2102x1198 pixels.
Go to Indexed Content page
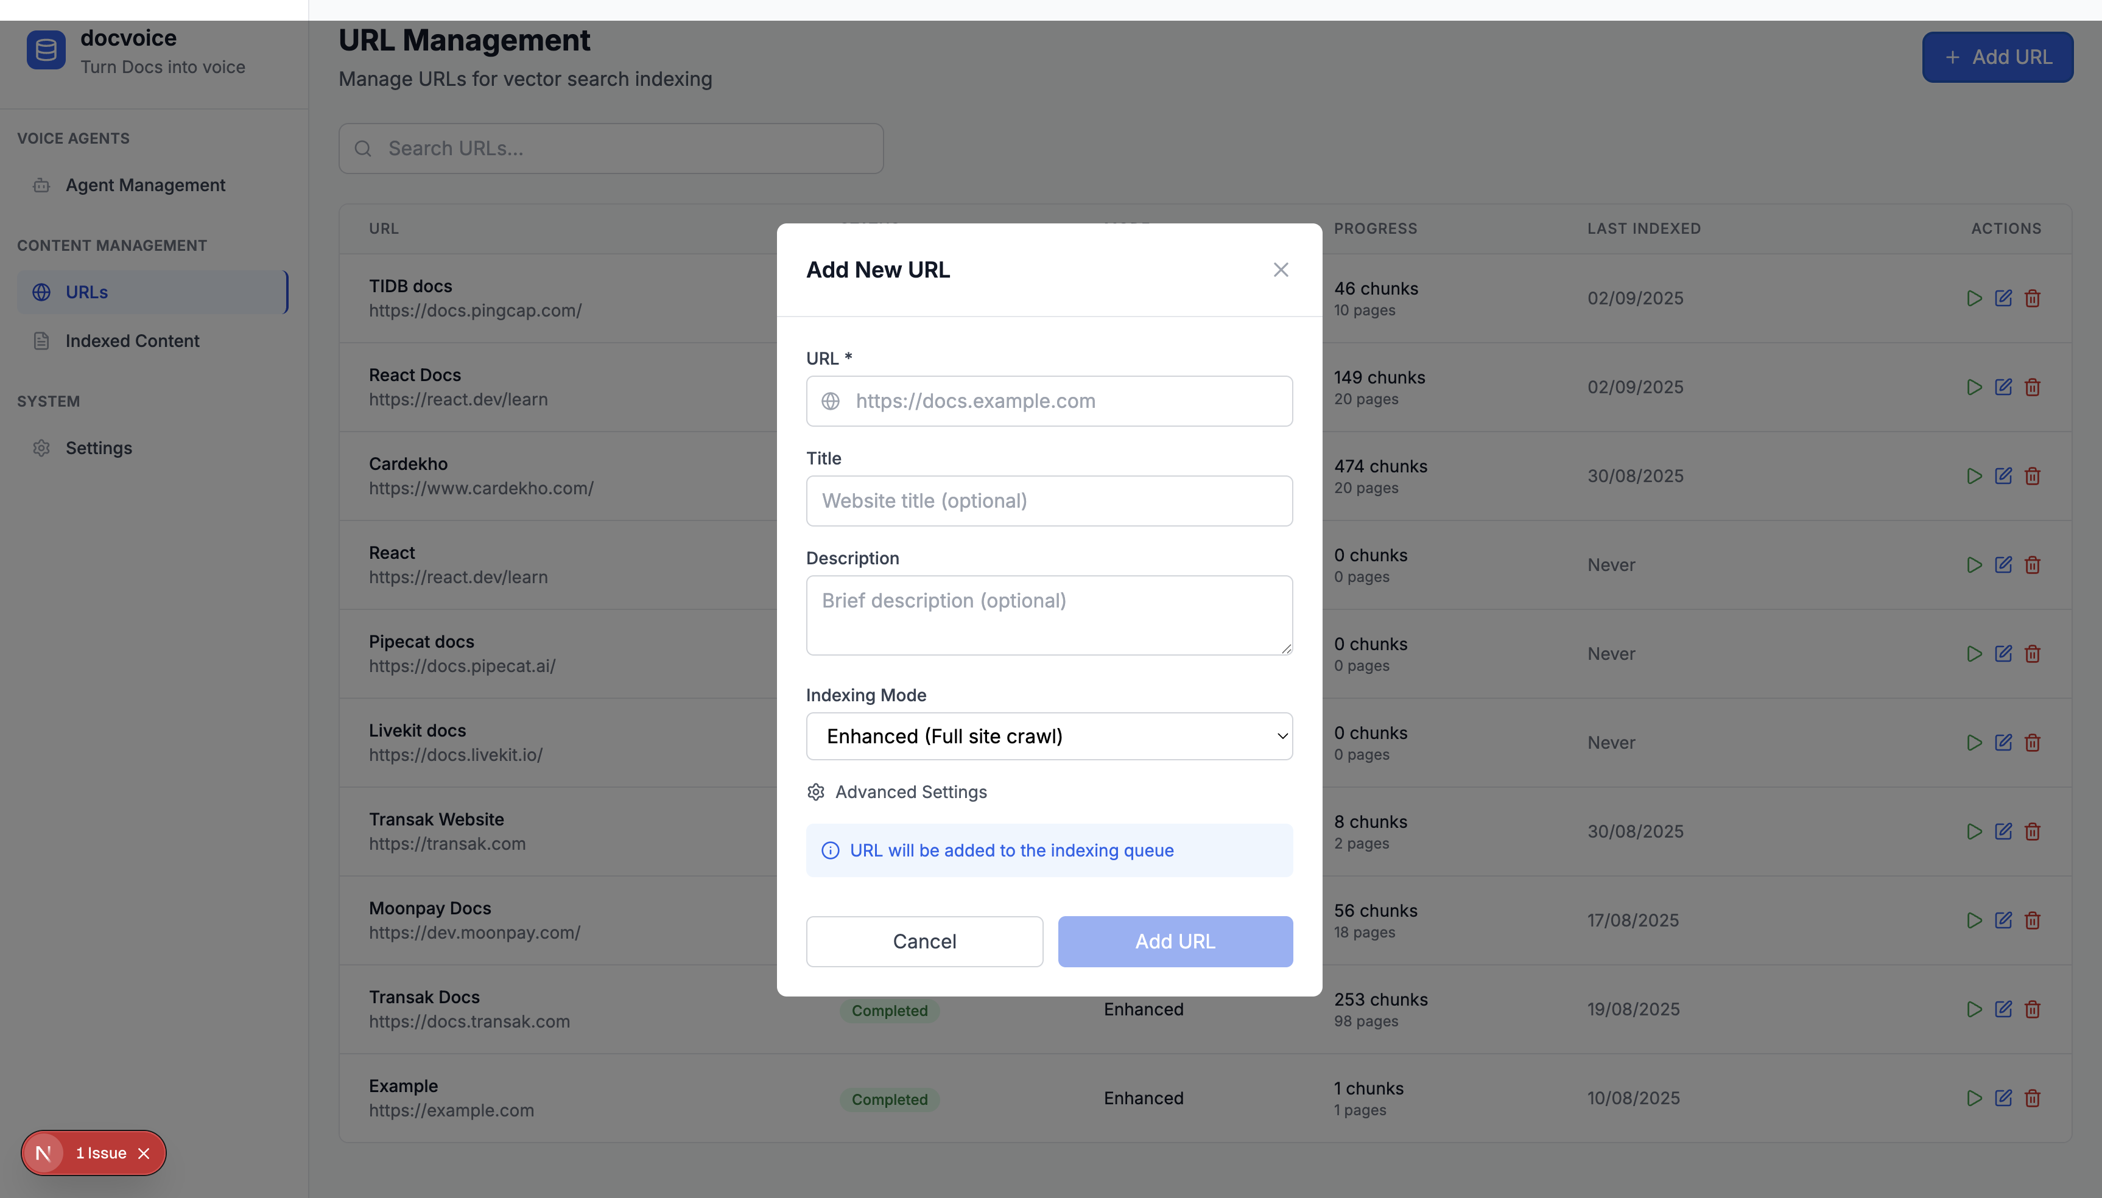[x=132, y=341]
